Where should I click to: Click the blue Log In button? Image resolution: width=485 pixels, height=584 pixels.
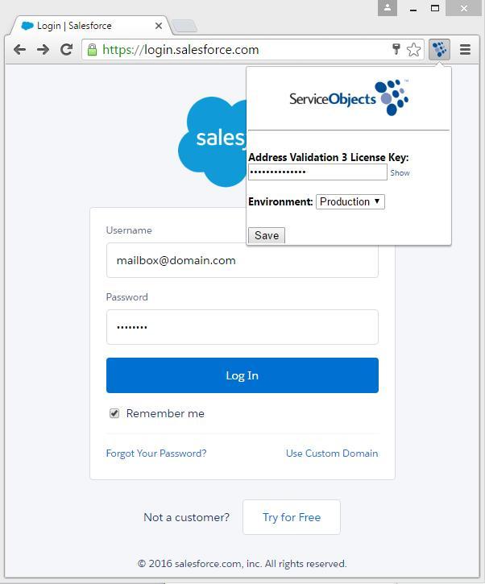[x=242, y=375]
